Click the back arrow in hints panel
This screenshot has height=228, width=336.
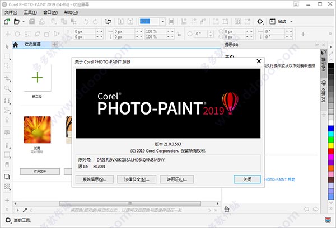(306, 209)
